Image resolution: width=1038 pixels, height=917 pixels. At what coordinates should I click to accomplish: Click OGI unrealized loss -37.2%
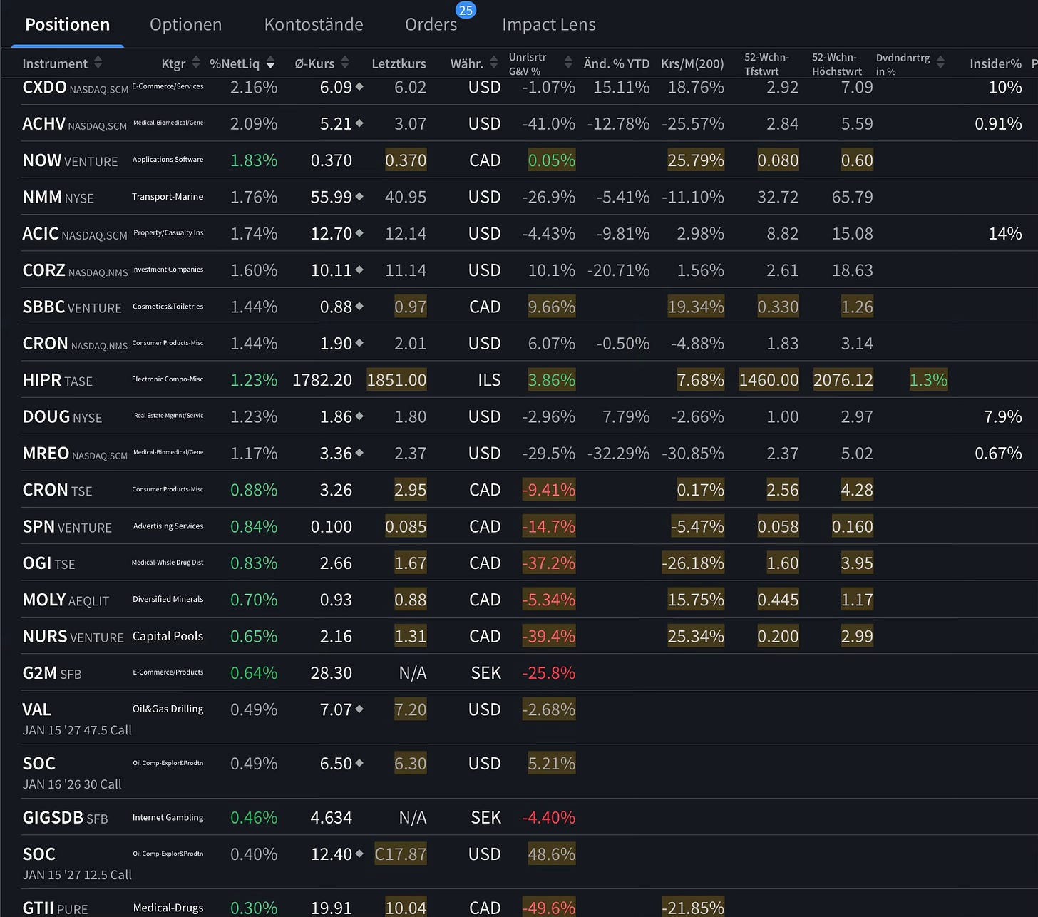tap(548, 563)
